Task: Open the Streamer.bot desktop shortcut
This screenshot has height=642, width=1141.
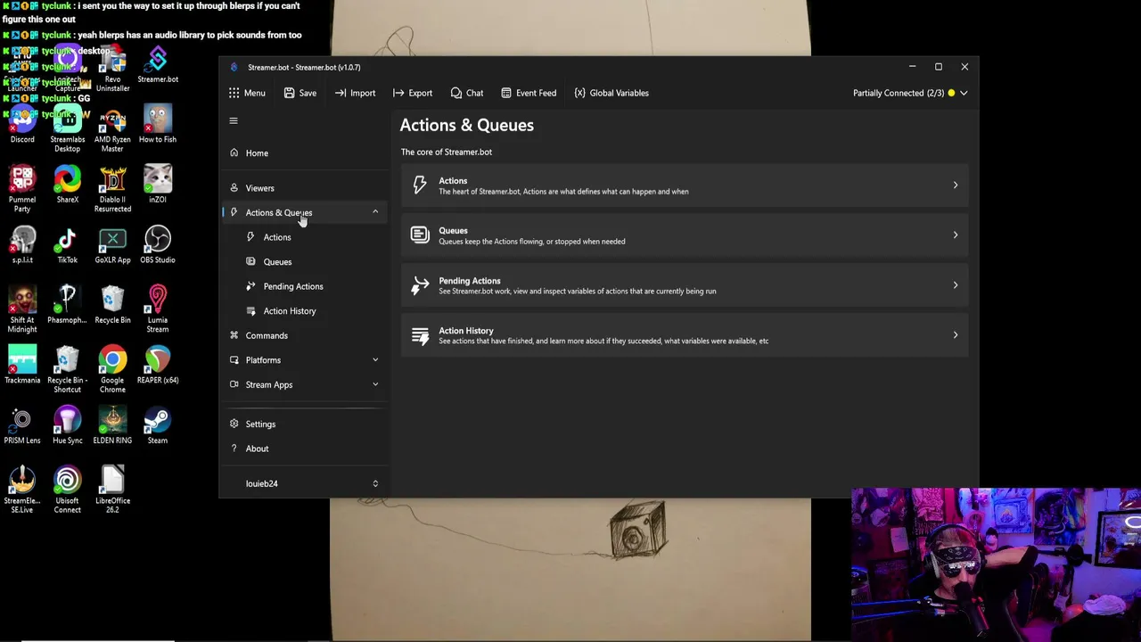Action: 158,65
